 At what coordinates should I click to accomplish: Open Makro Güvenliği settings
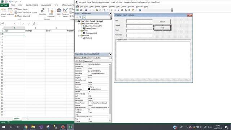tap(22, 16)
